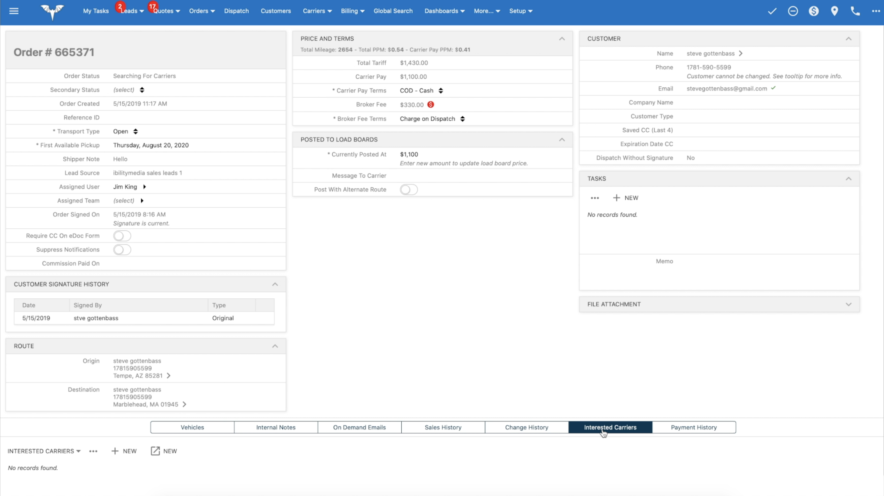Viewport: 884px width, 496px height.
Task: Toggle Post With Alternate Route switch
Action: (x=408, y=189)
